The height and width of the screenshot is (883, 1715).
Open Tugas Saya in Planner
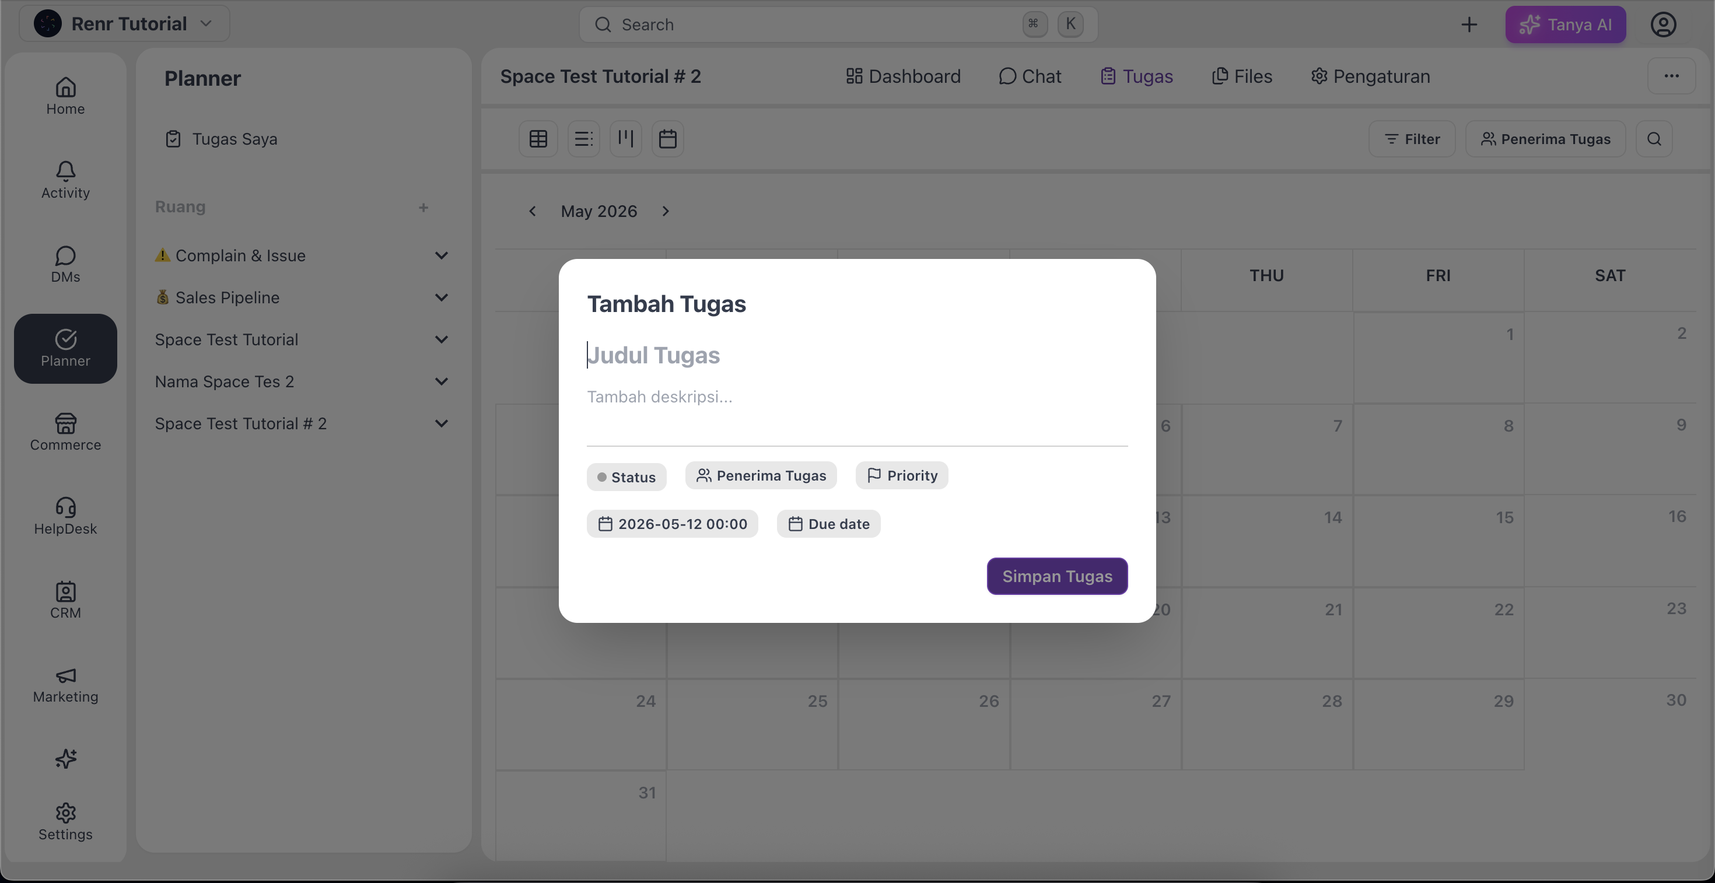[221, 139]
